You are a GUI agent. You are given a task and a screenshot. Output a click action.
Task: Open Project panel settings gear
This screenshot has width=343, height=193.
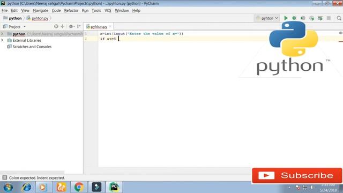[71, 26]
